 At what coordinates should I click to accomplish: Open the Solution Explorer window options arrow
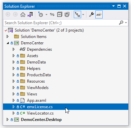(x=113, y=6)
